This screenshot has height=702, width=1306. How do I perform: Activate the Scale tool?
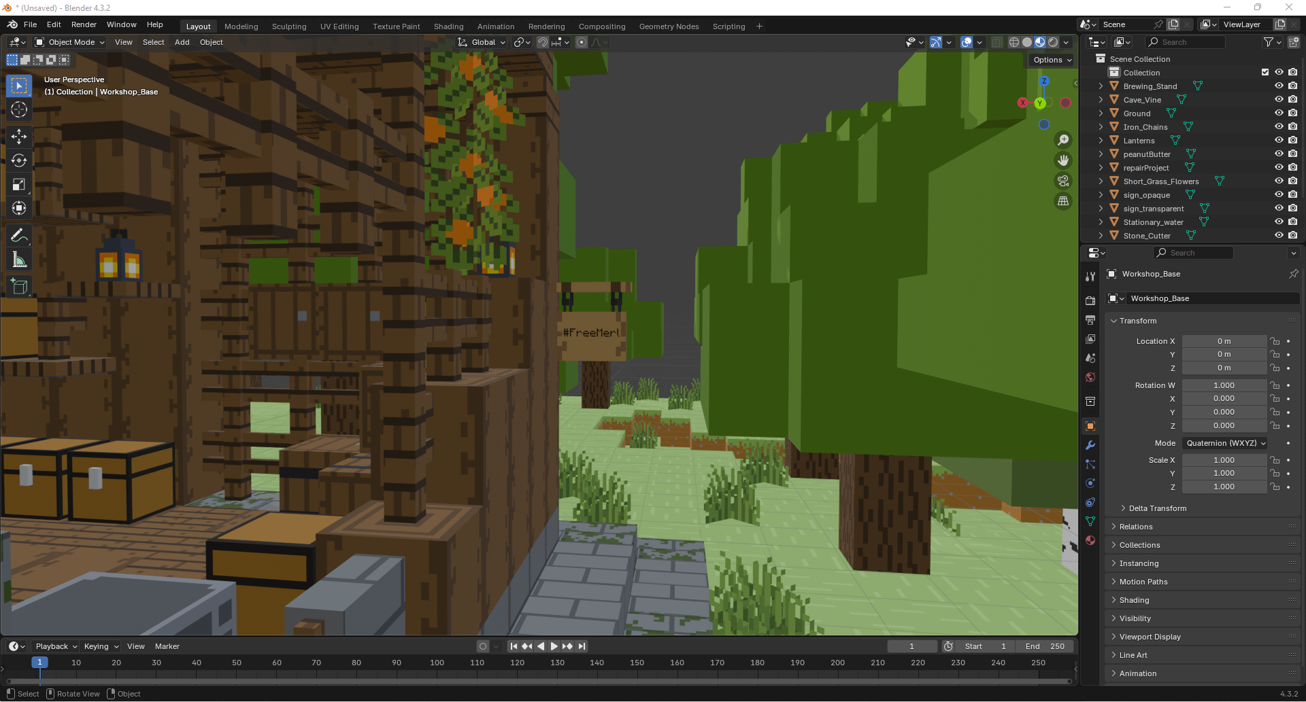pos(19,184)
